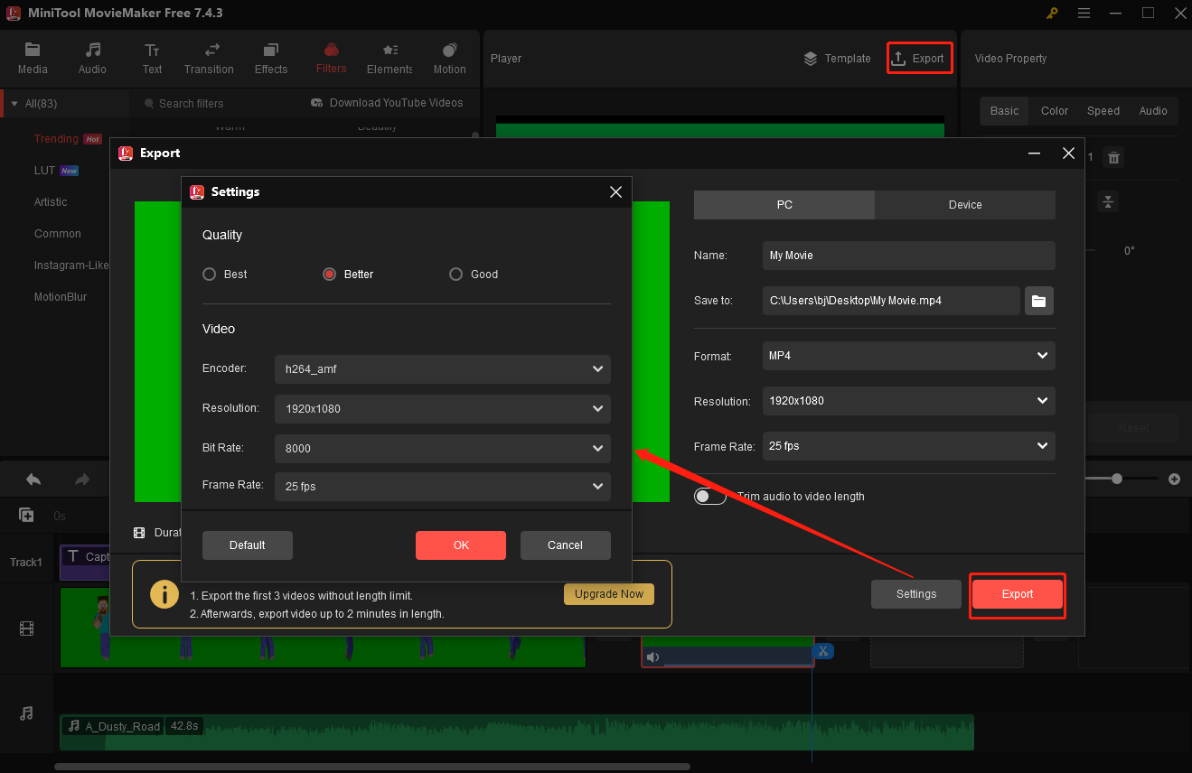Click the Undo arrow above timeline
The height and width of the screenshot is (773, 1192).
coord(33,480)
